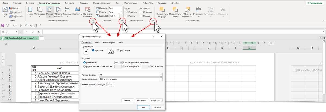Open the Поля margins menu in the ribbon
The height and width of the screenshot is (112, 326).
(x=30, y=12)
